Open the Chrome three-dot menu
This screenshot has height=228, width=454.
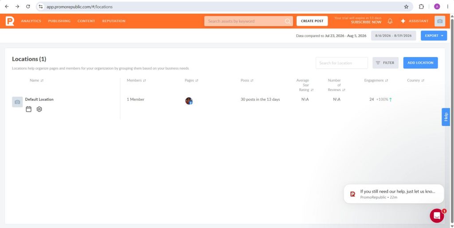tap(448, 7)
